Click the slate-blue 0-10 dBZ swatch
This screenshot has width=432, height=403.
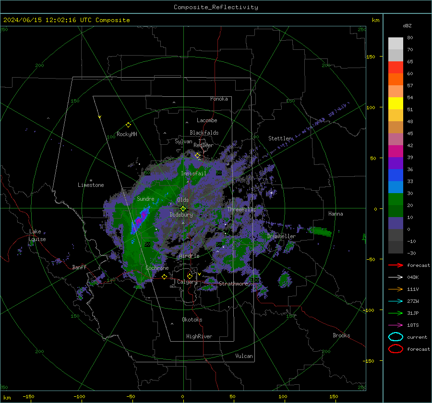click(x=396, y=223)
